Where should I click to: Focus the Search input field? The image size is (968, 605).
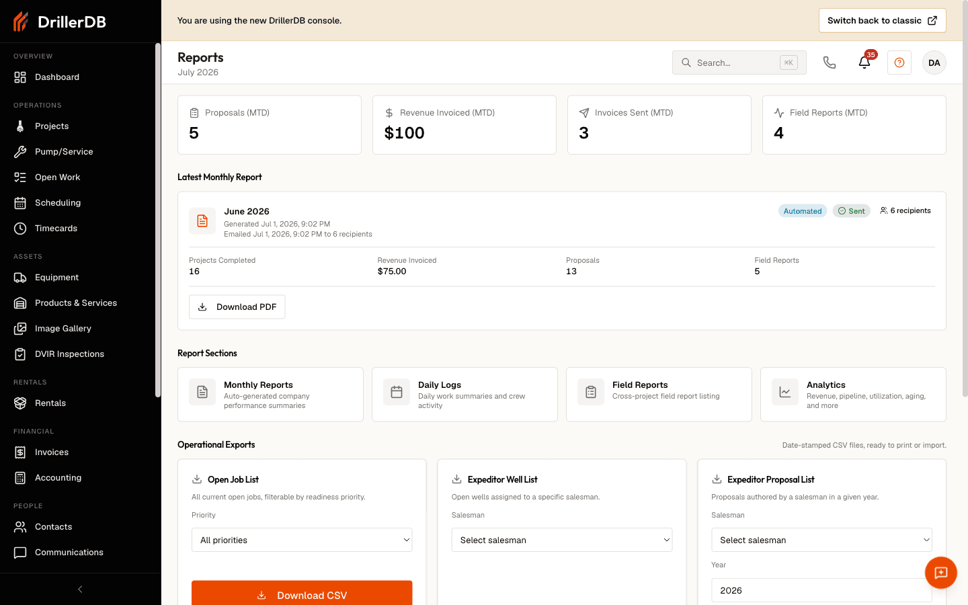[x=739, y=63]
